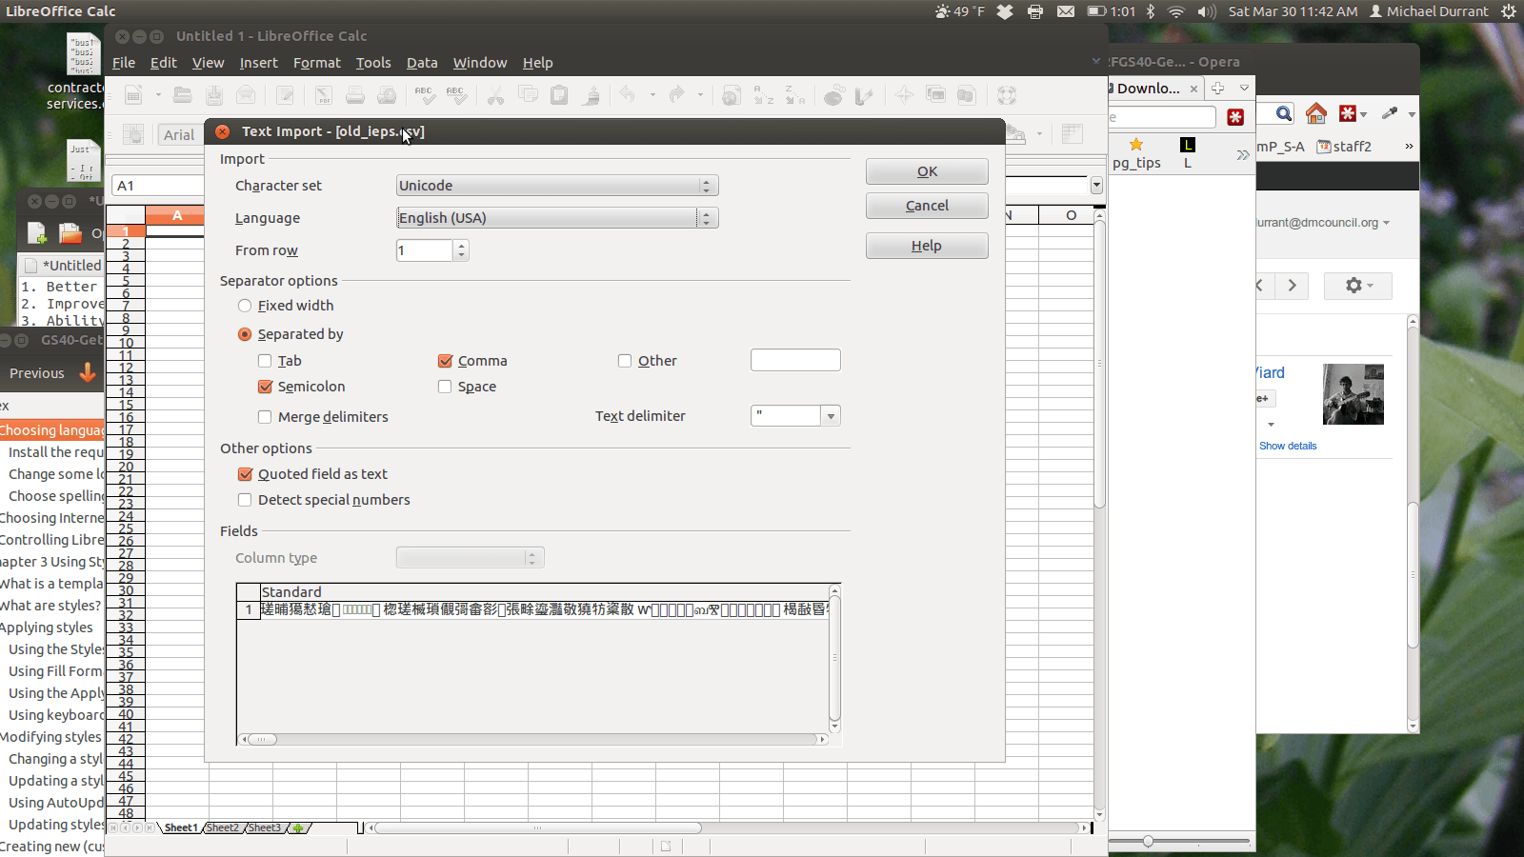Uncheck the Semicolon separator checkbox
Image resolution: width=1524 pixels, height=857 pixels.
click(x=265, y=387)
